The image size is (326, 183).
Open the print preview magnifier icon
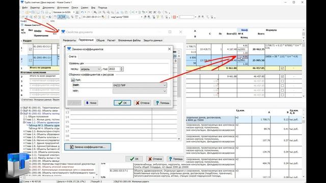42,12
